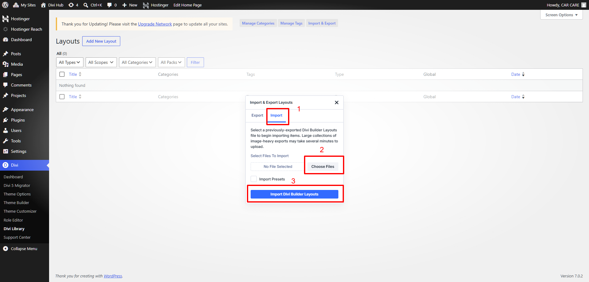Open All Packs dropdown

point(171,62)
